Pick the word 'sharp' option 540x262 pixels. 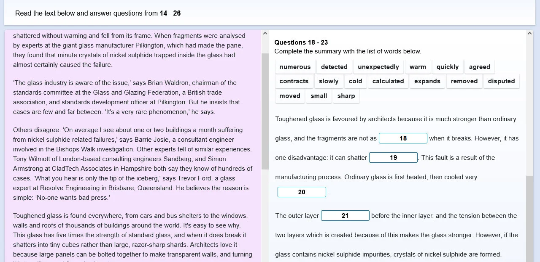[346, 96]
